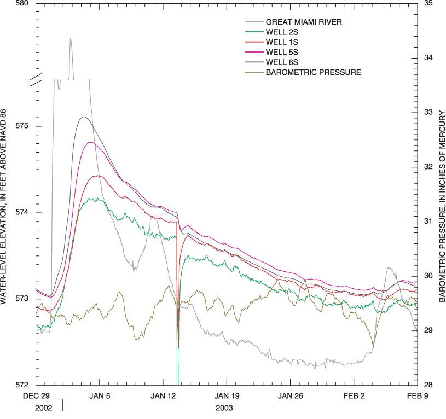Click the magenta Well 5S legend line

pyautogui.click(x=252, y=52)
